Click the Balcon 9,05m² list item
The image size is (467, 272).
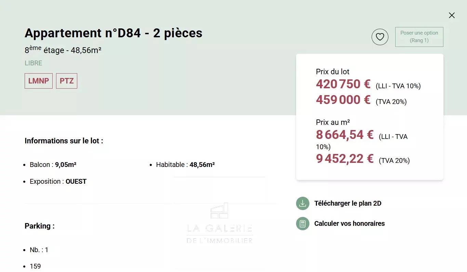(x=53, y=165)
